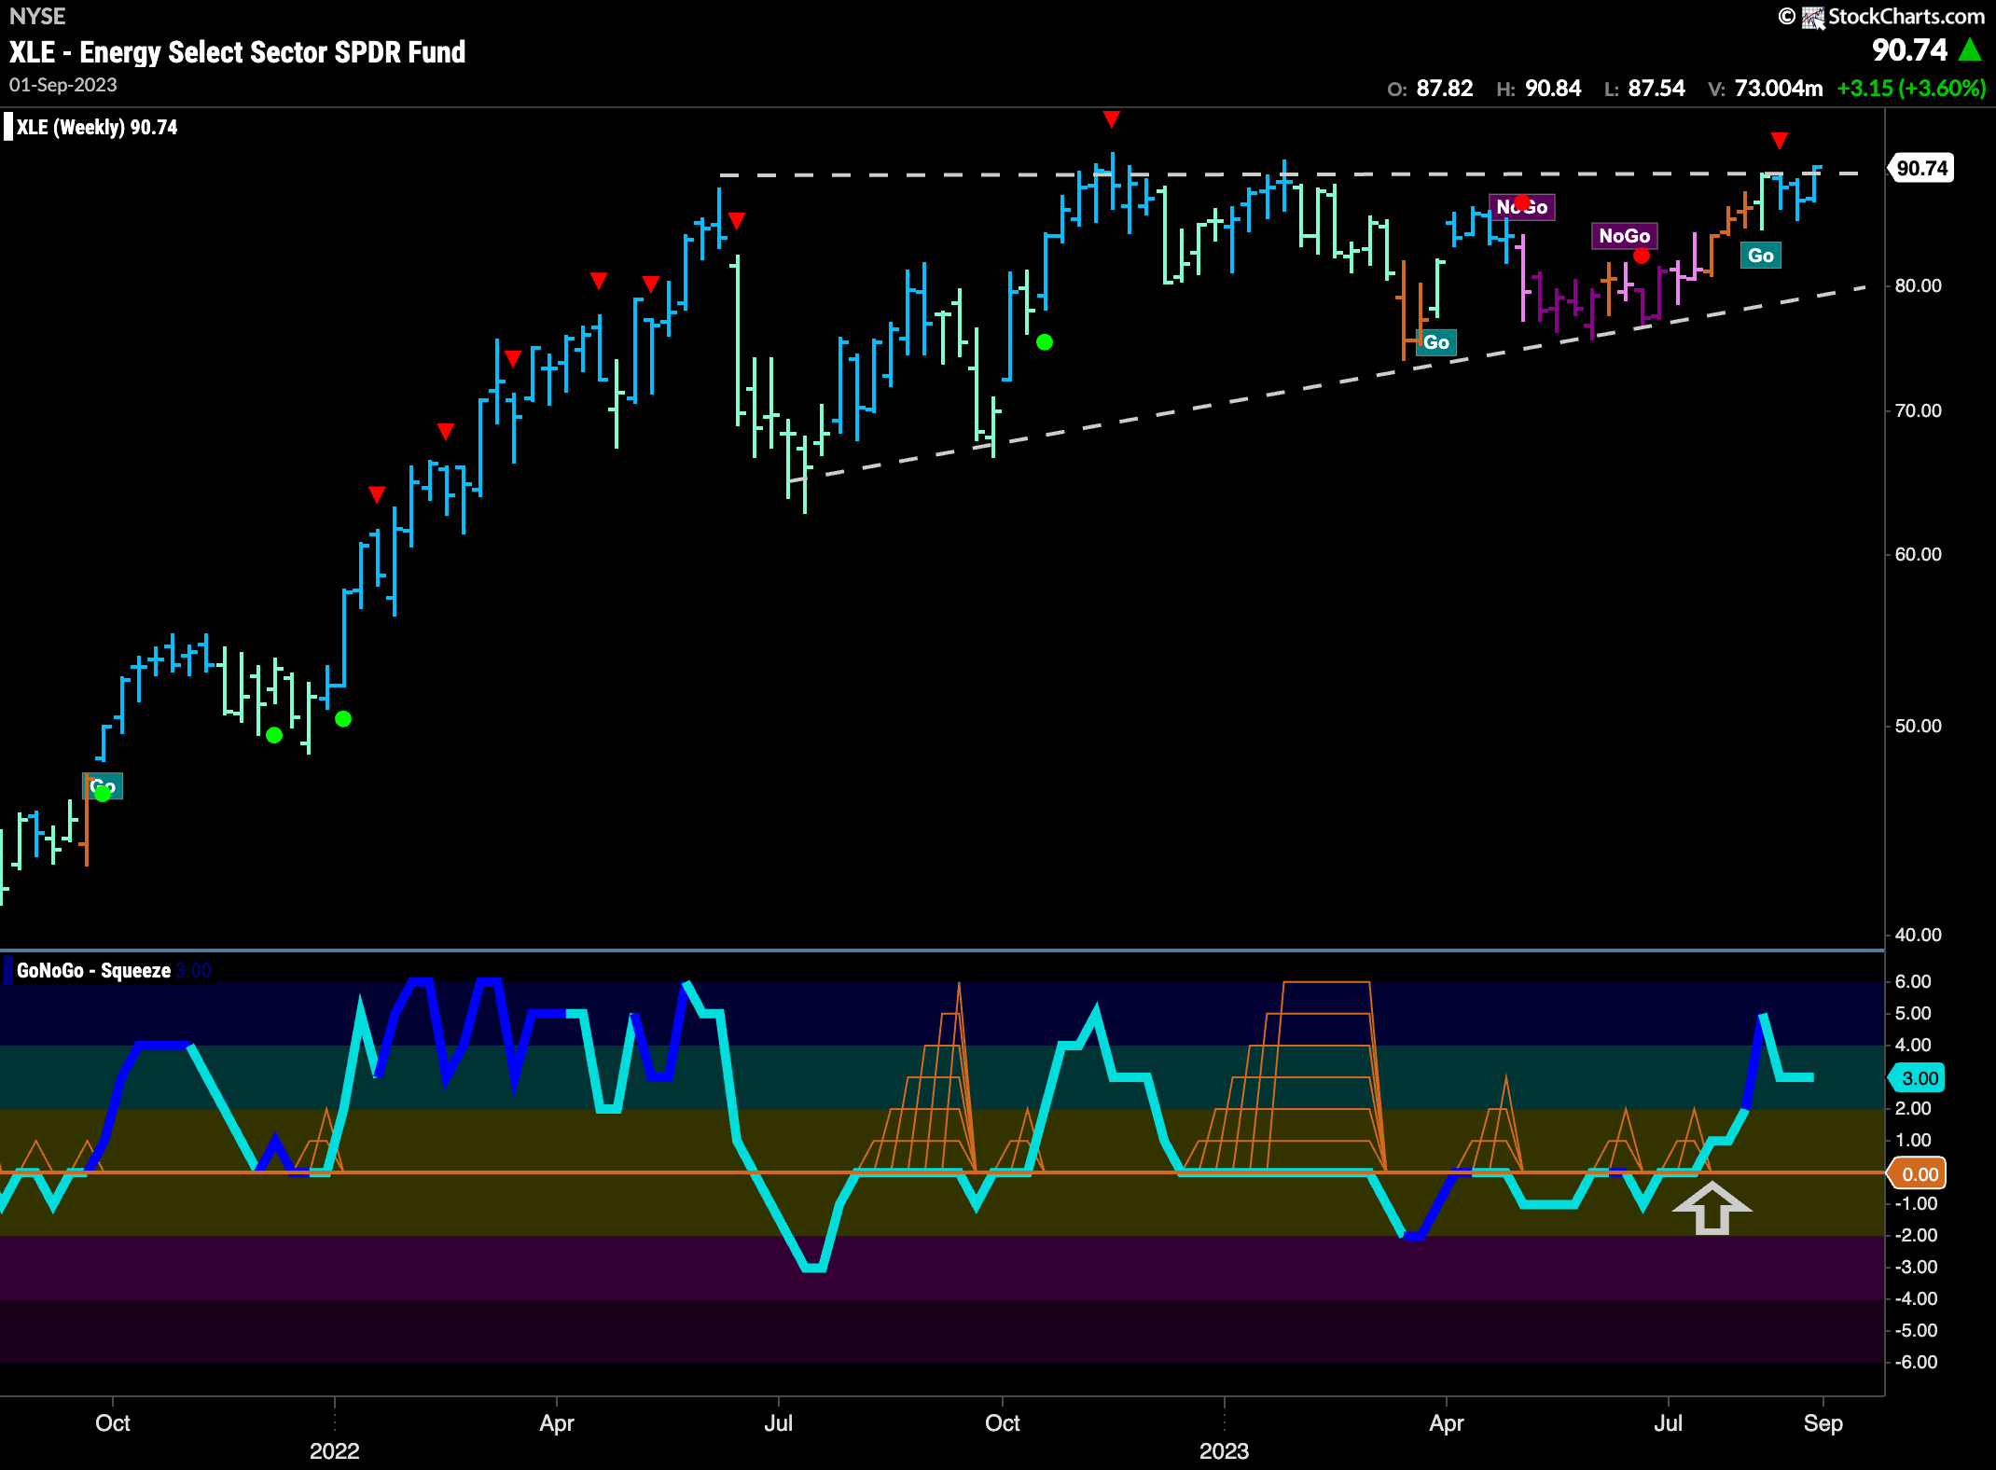Image resolution: width=1996 pixels, height=1470 pixels.
Task: Click the 2022 year label on time axis
Action: click(x=334, y=1451)
